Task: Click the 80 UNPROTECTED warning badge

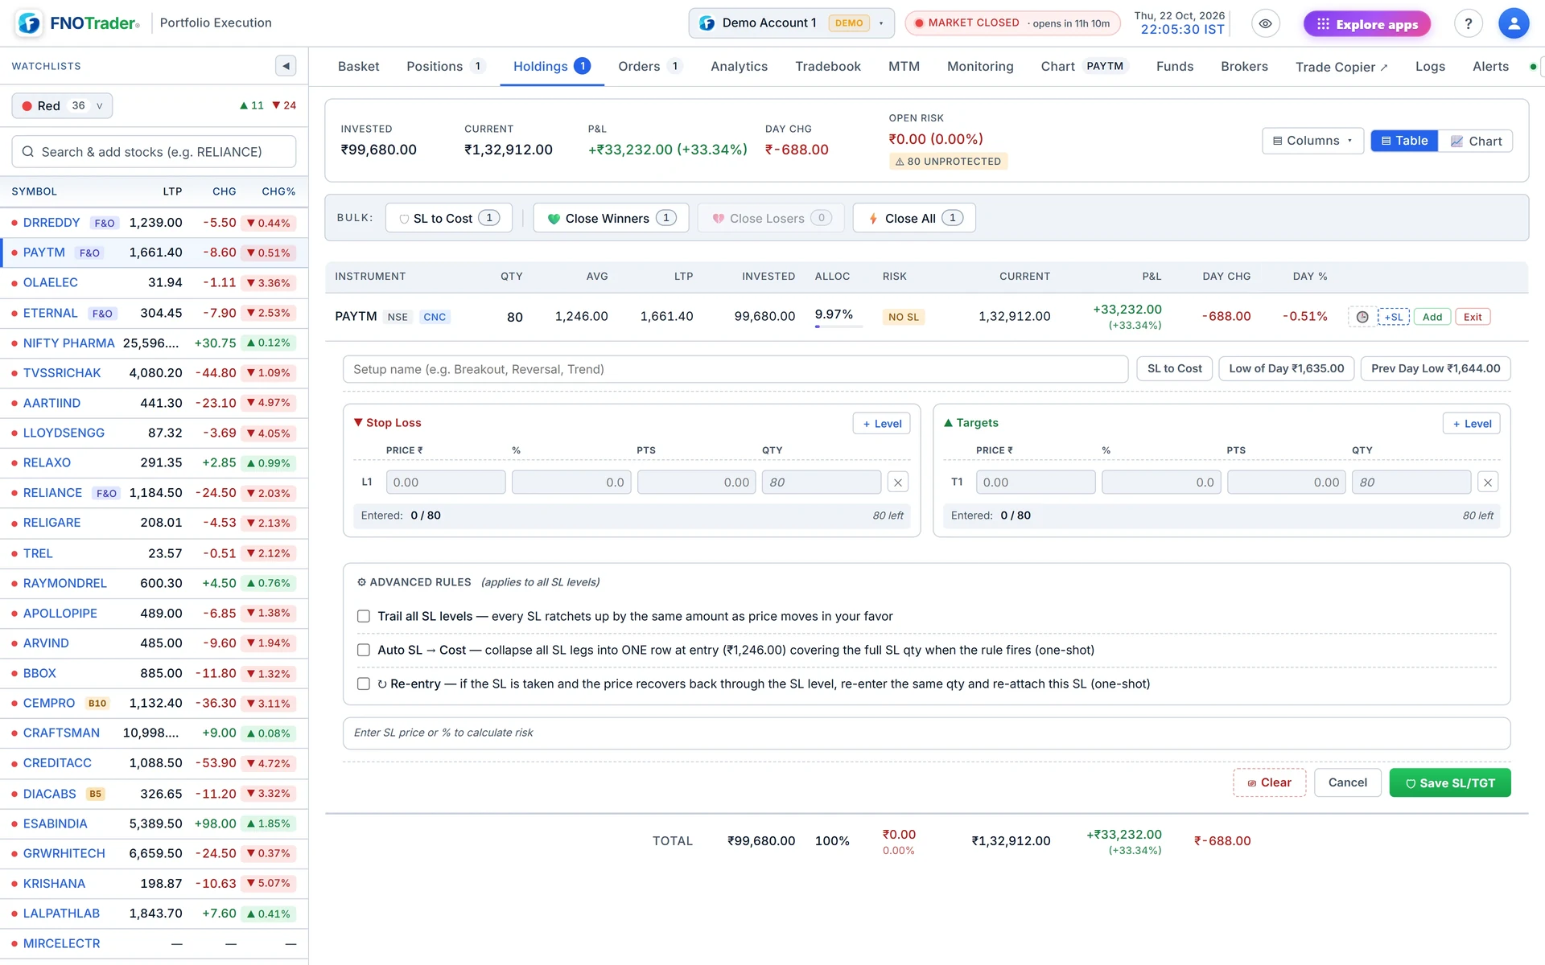Action: (x=948, y=162)
